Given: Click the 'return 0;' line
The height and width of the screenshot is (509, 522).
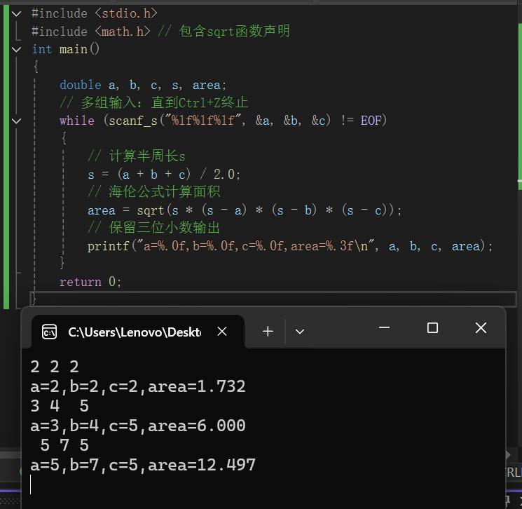Looking at the screenshot, I should (90, 282).
